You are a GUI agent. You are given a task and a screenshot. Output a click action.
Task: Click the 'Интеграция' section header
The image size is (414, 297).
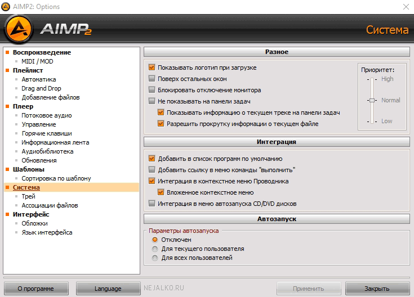point(277,142)
